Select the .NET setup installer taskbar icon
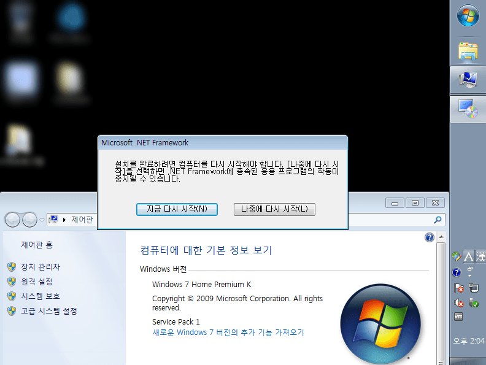The image size is (486, 365). [x=468, y=109]
